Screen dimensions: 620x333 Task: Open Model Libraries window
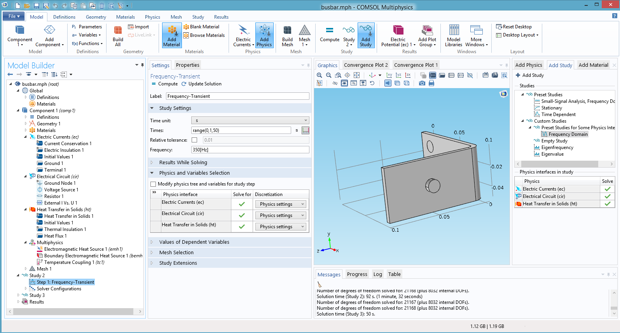pos(454,35)
